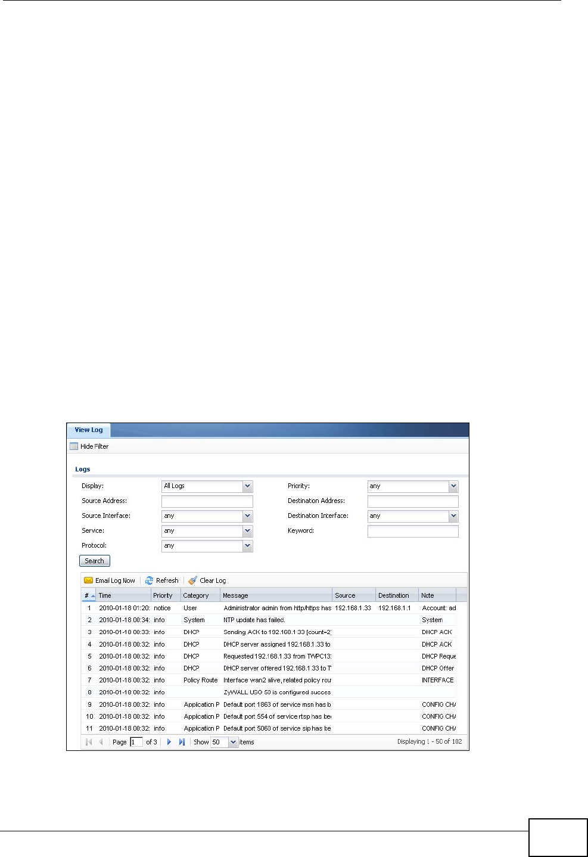Sort by Source column header
Image resolution: width=588 pixels, height=857 pixels.
pyautogui.click(x=354, y=595)
